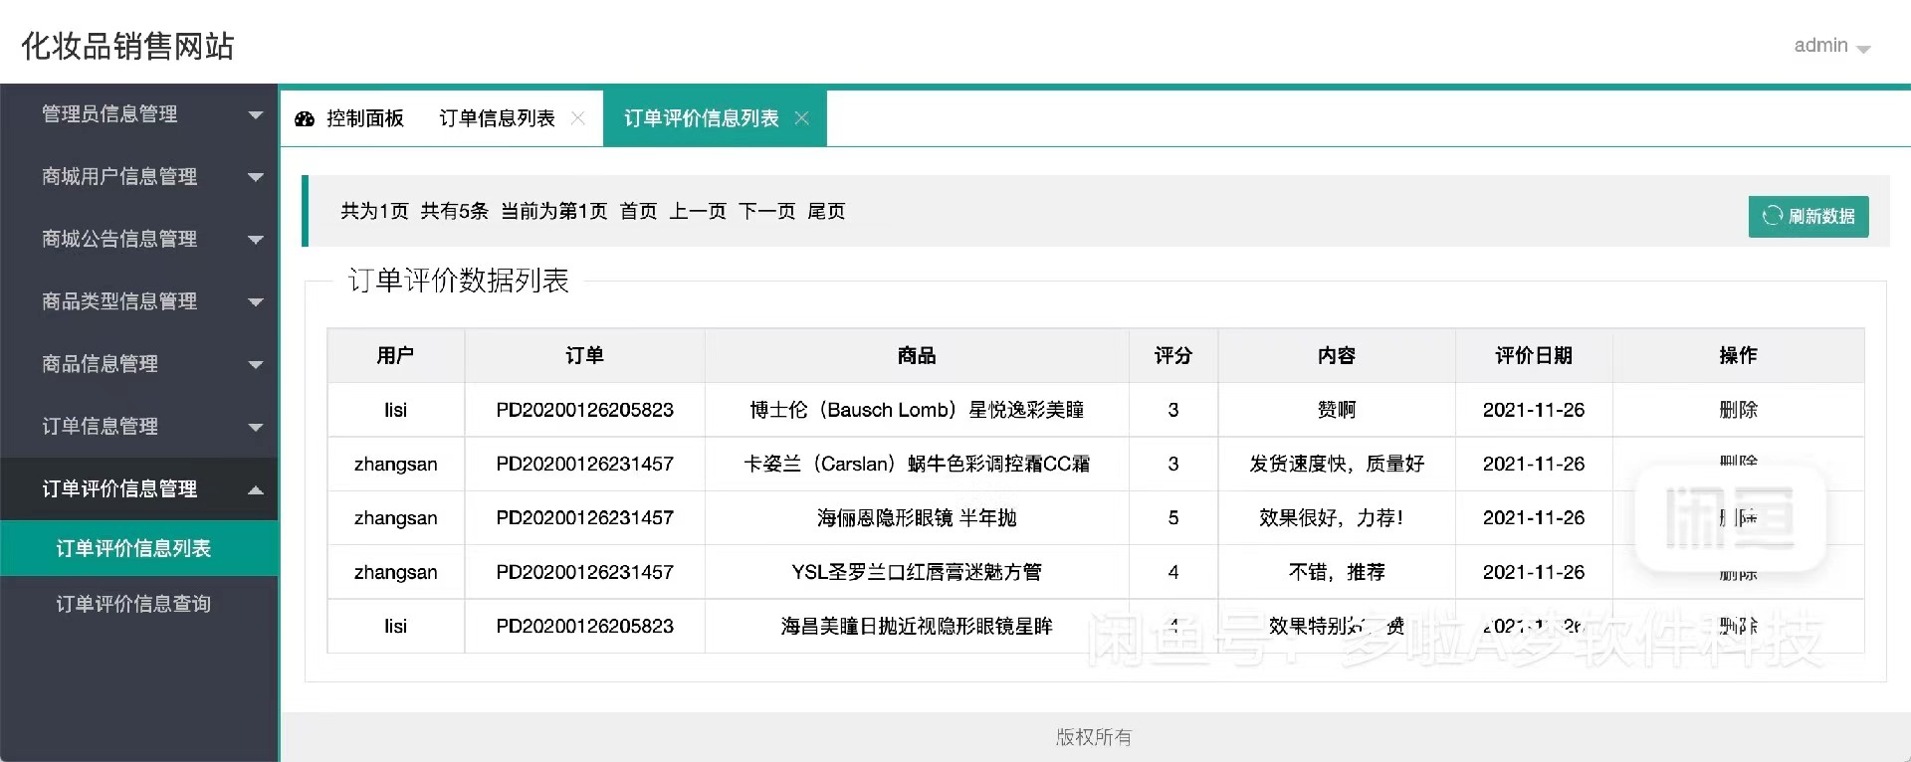Image resolution: width=1911 pixels, height=762 pixels.
Task: Go to 下一页 in pagination
Action: coord(766,211)
